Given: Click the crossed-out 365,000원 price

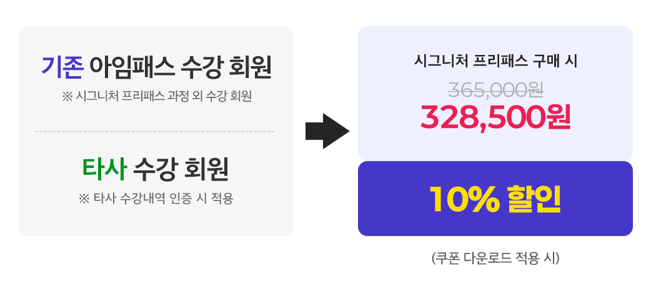Looking at the screenshot, I should (495, 89).
